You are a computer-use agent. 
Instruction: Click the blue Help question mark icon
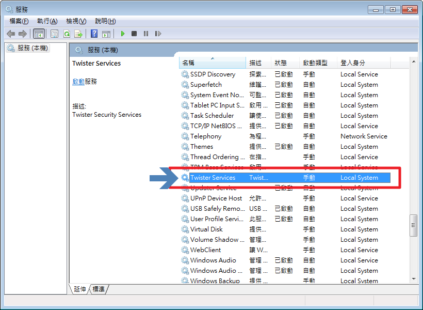pos(94,34)
